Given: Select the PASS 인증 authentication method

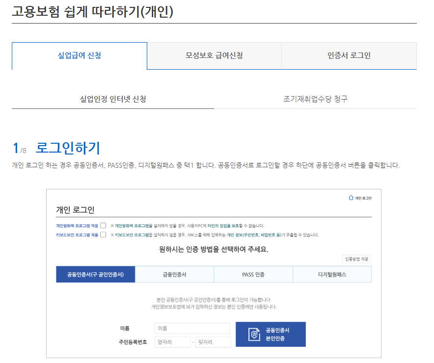Looking at the screenshot, I should click(253, 274).
